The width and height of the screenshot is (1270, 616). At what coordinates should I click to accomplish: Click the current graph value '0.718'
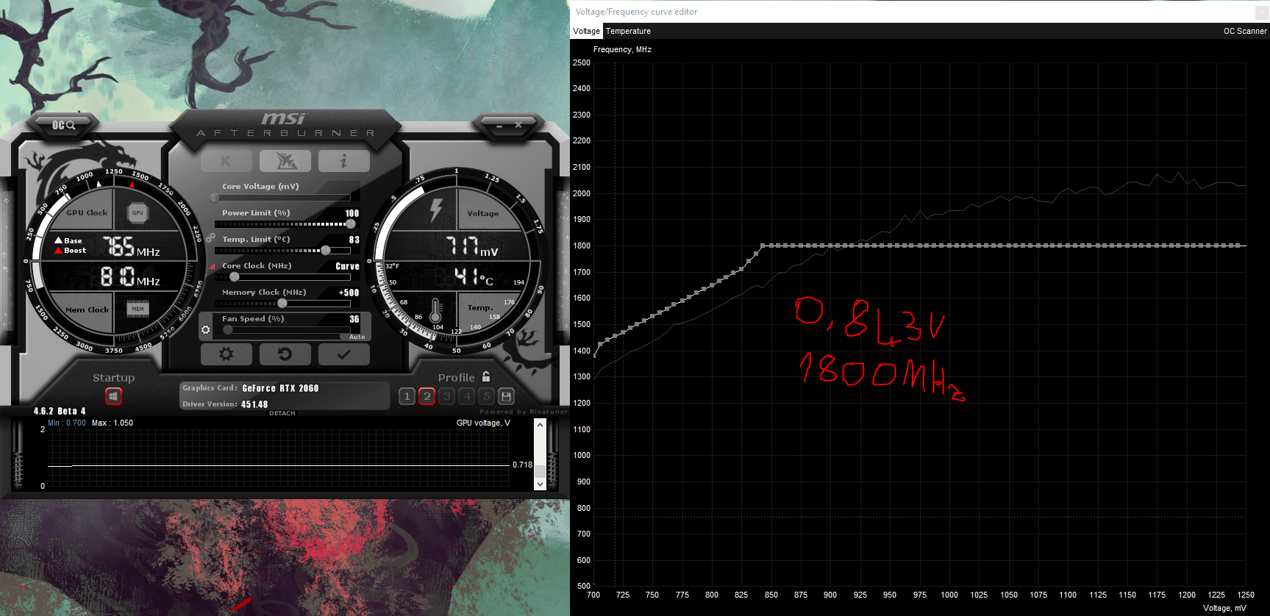coord(522,465)
